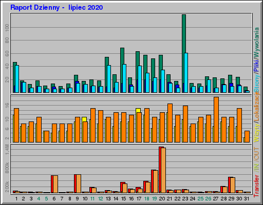Click the green day "19" x-axis label
Viewport: 263px width, 205px height.
155,199
